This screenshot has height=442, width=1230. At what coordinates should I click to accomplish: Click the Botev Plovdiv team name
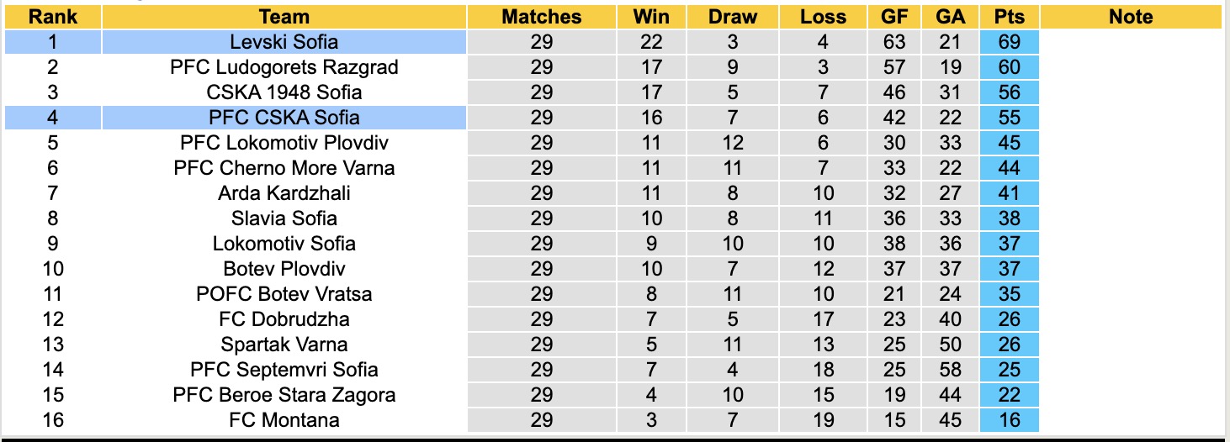point(284,269)
